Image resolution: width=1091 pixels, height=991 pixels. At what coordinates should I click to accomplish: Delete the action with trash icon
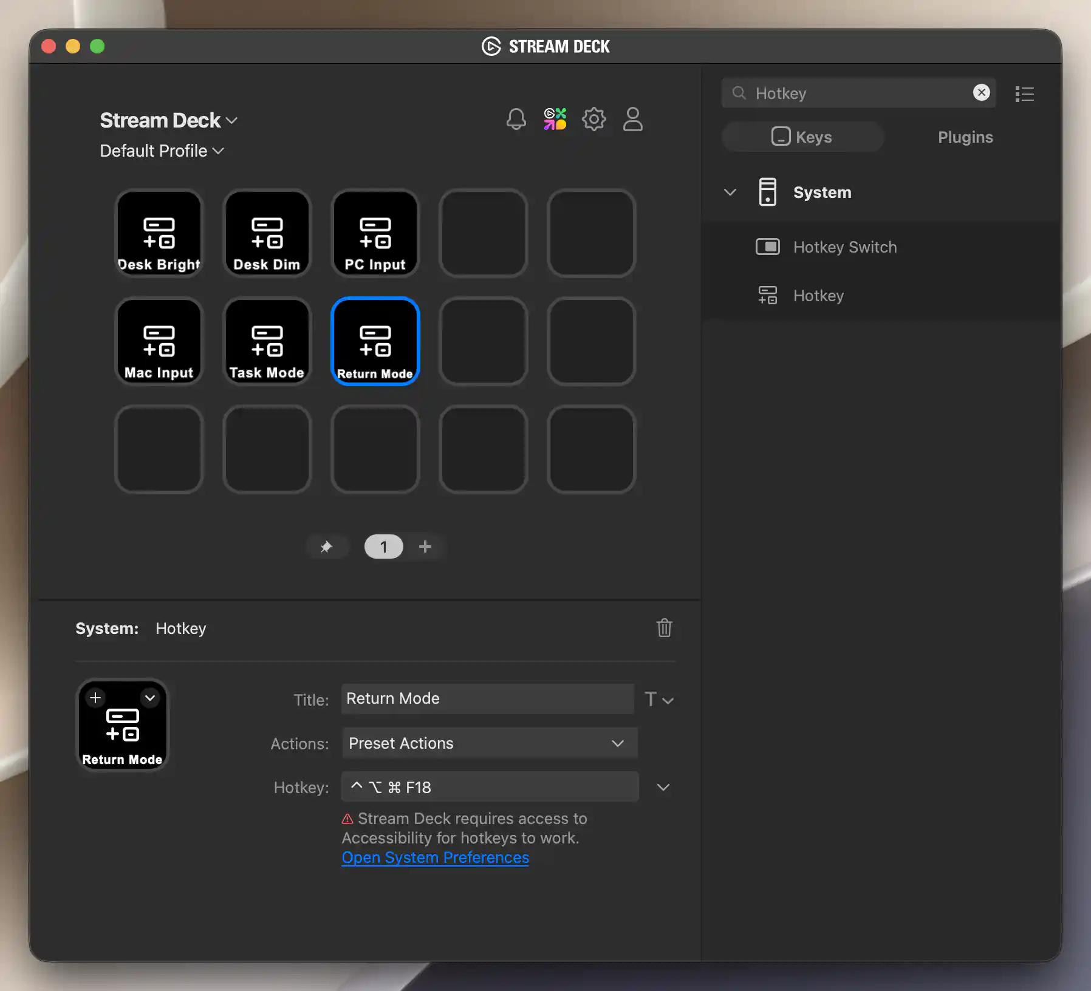664,628
